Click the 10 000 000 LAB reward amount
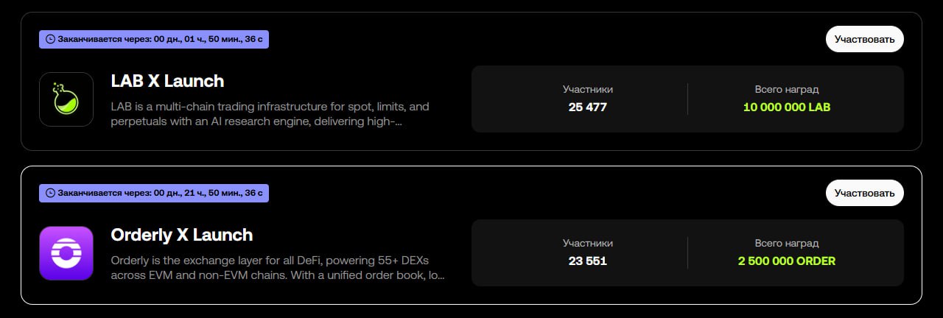Screen dimensions: 943x318 786,107
